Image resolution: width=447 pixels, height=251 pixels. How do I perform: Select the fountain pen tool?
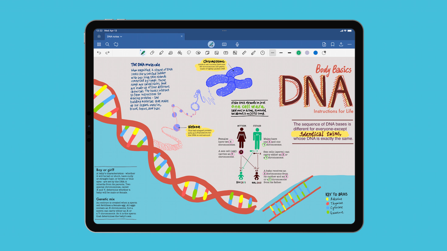pyautogui.click(x=143, y=53)
